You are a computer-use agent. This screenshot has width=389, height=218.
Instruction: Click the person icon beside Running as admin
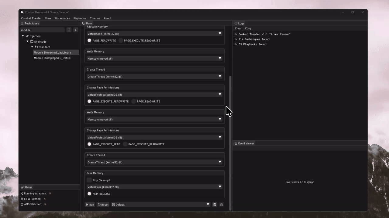[22, 193]
